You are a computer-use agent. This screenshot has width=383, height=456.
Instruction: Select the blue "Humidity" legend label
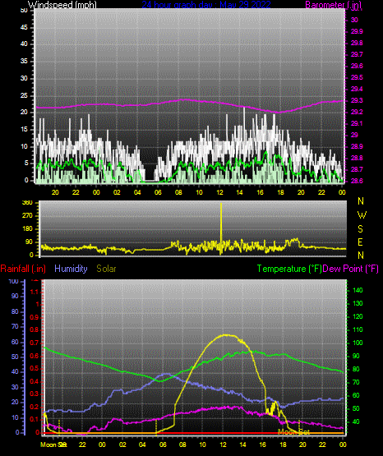click(71, 269)
